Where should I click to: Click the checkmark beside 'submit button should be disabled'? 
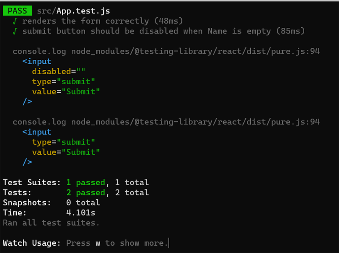point(15,31)
